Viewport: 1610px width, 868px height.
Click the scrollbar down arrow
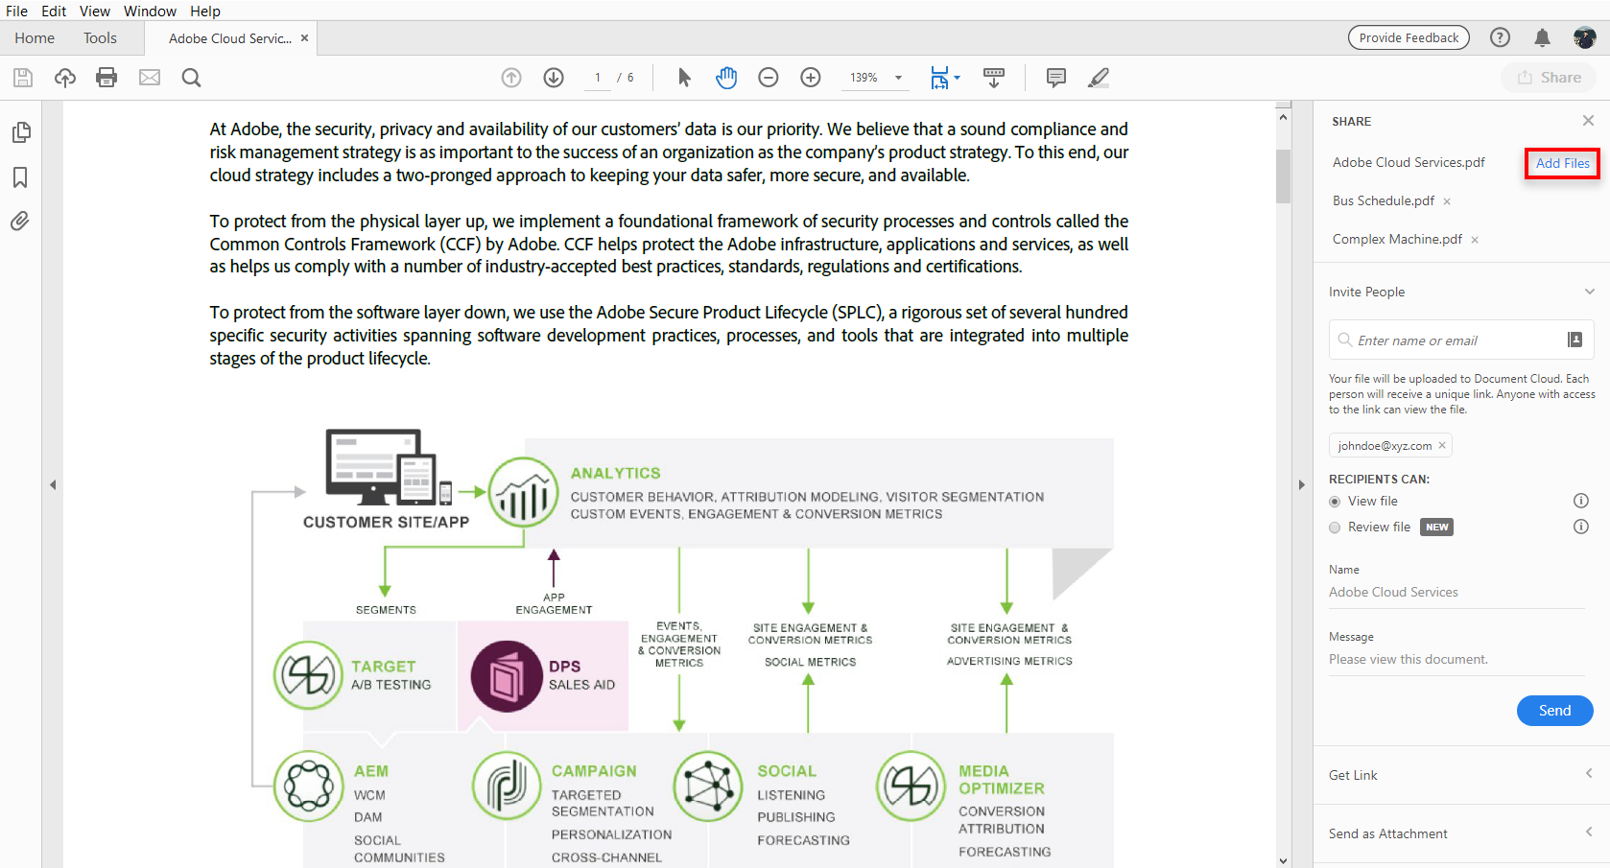(1283, 860)
